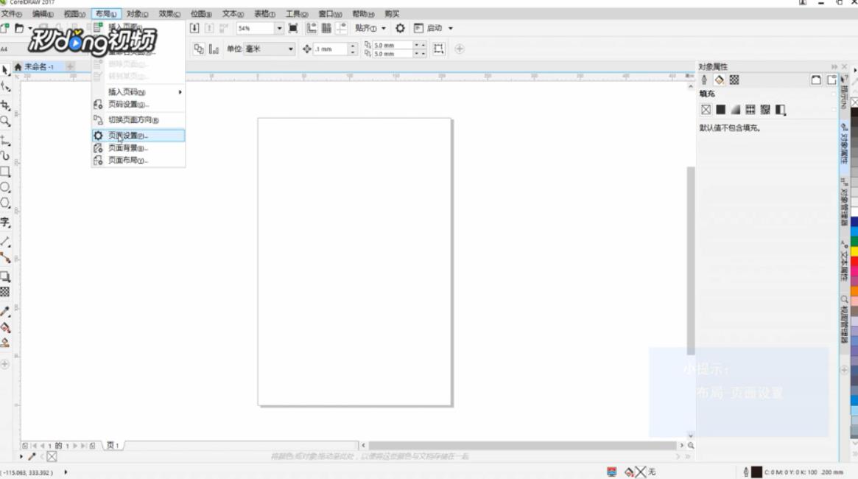The width and height of the screenshot is (858, 479).
Task: Toggle all-pages layout icon in property bar
Action: tap(199, 49)
